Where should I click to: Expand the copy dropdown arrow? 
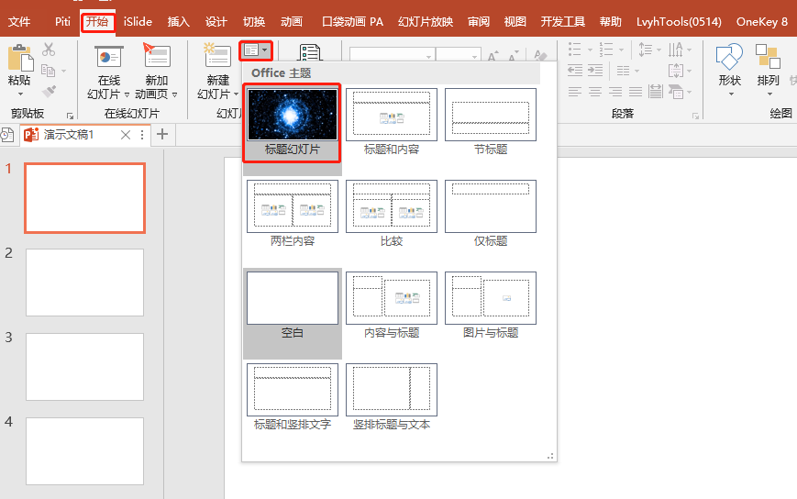[63, 71]
